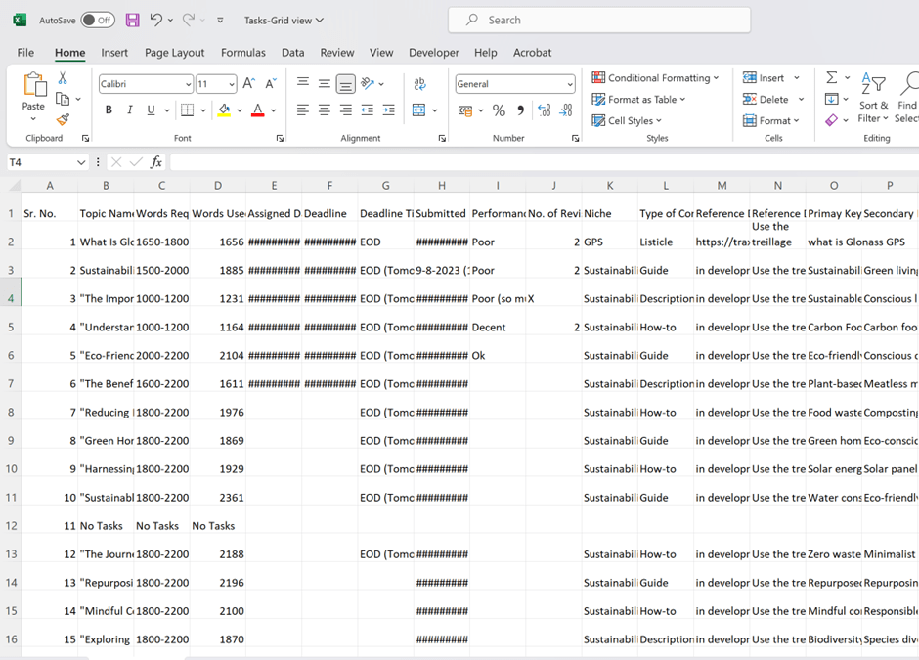Open Cell Styles dropdown
The width and height of the screenshot is (919, 660).
627,120
